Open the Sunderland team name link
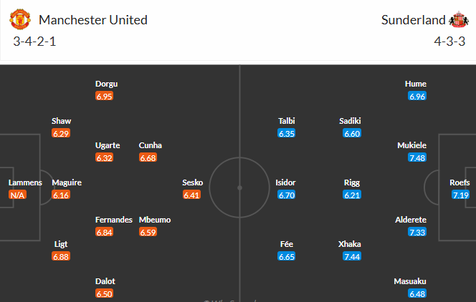The image size is (476, 302). tap(413, 19)
